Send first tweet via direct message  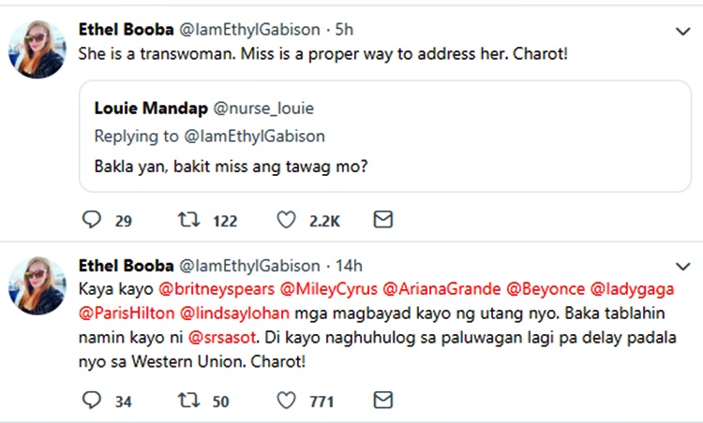(x=382, y=220)
